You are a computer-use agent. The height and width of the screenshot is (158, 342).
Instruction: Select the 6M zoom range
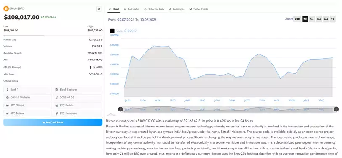pos(326,19)
